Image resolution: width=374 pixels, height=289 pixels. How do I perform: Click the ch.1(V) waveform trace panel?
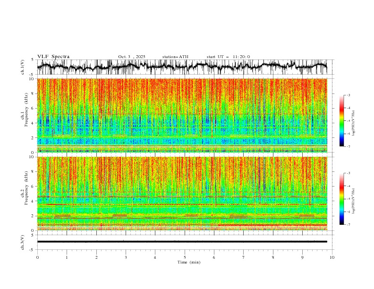[x=182, y=67]
